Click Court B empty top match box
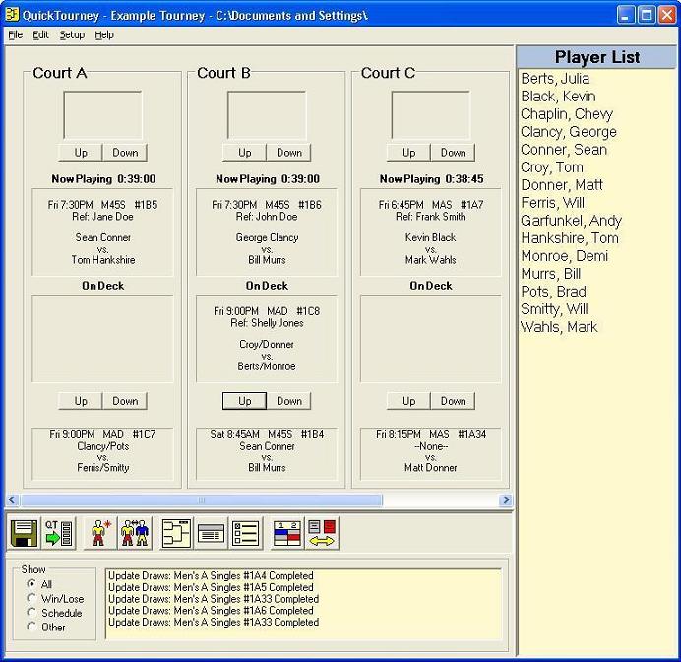The image size is (681, 662). point(267,115)
